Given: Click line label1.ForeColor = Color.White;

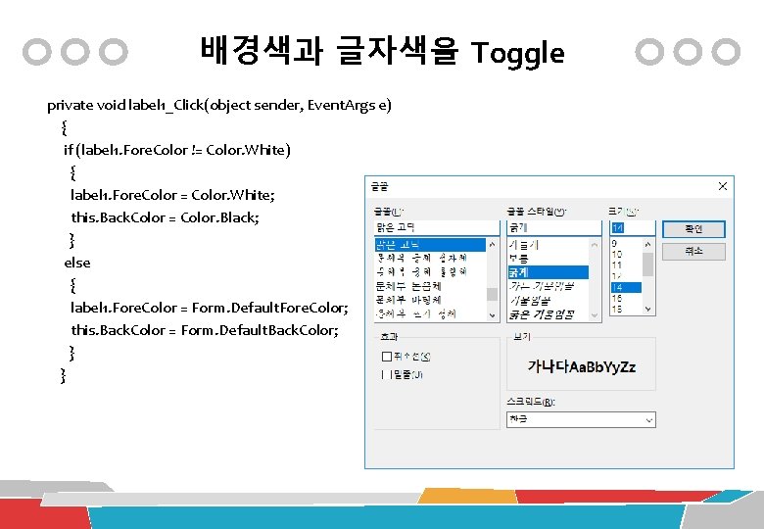Looking at the screenshot, I should click(x=173, y=195).
